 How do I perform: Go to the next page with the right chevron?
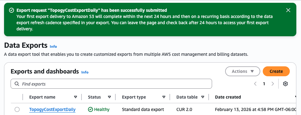[273, 84]
